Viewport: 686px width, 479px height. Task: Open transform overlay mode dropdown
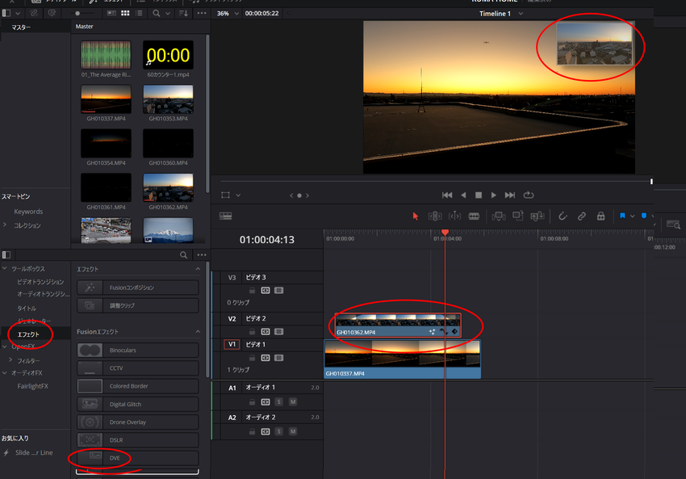pos(238,195)
